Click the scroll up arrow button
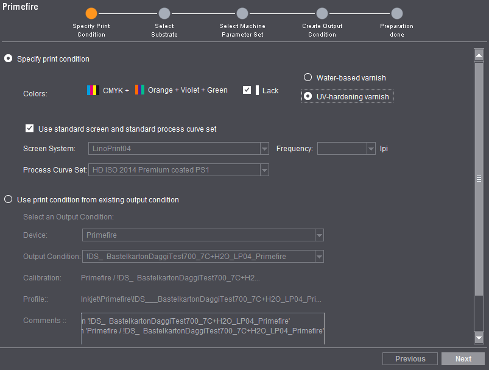 click(479, 55)
